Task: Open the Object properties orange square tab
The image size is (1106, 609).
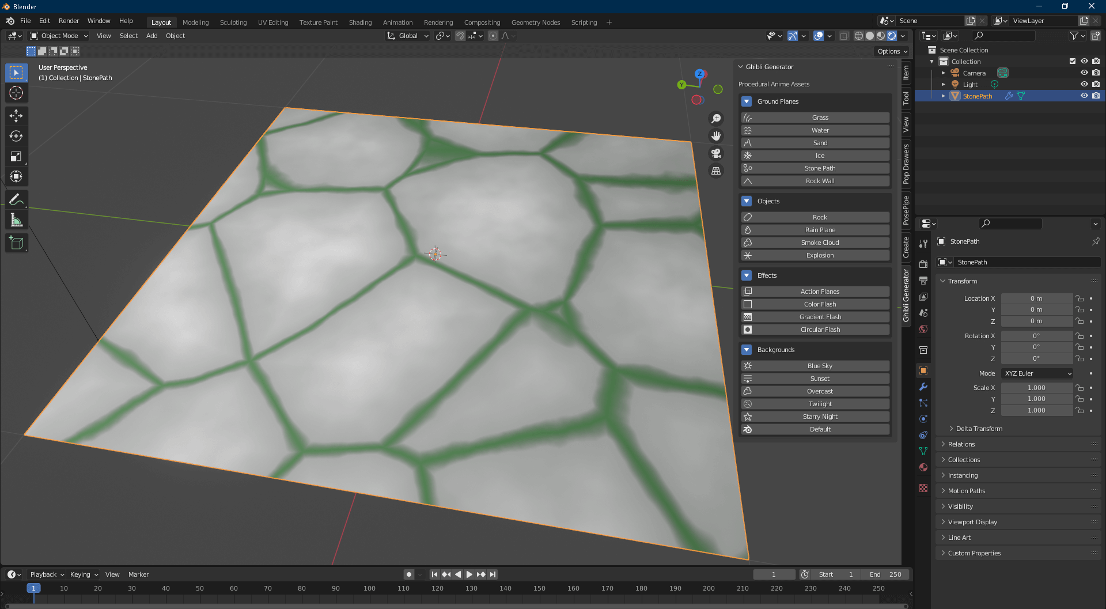Action: [x=923, y=370]
